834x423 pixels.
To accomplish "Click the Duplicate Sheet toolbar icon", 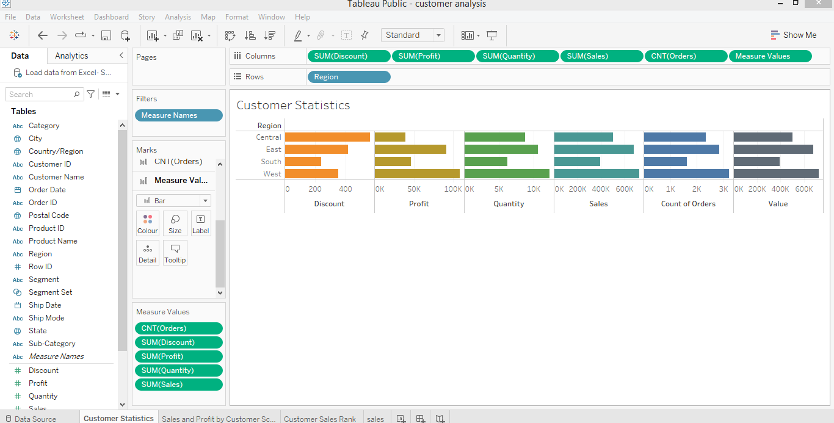I will click(x=178, y=35).
